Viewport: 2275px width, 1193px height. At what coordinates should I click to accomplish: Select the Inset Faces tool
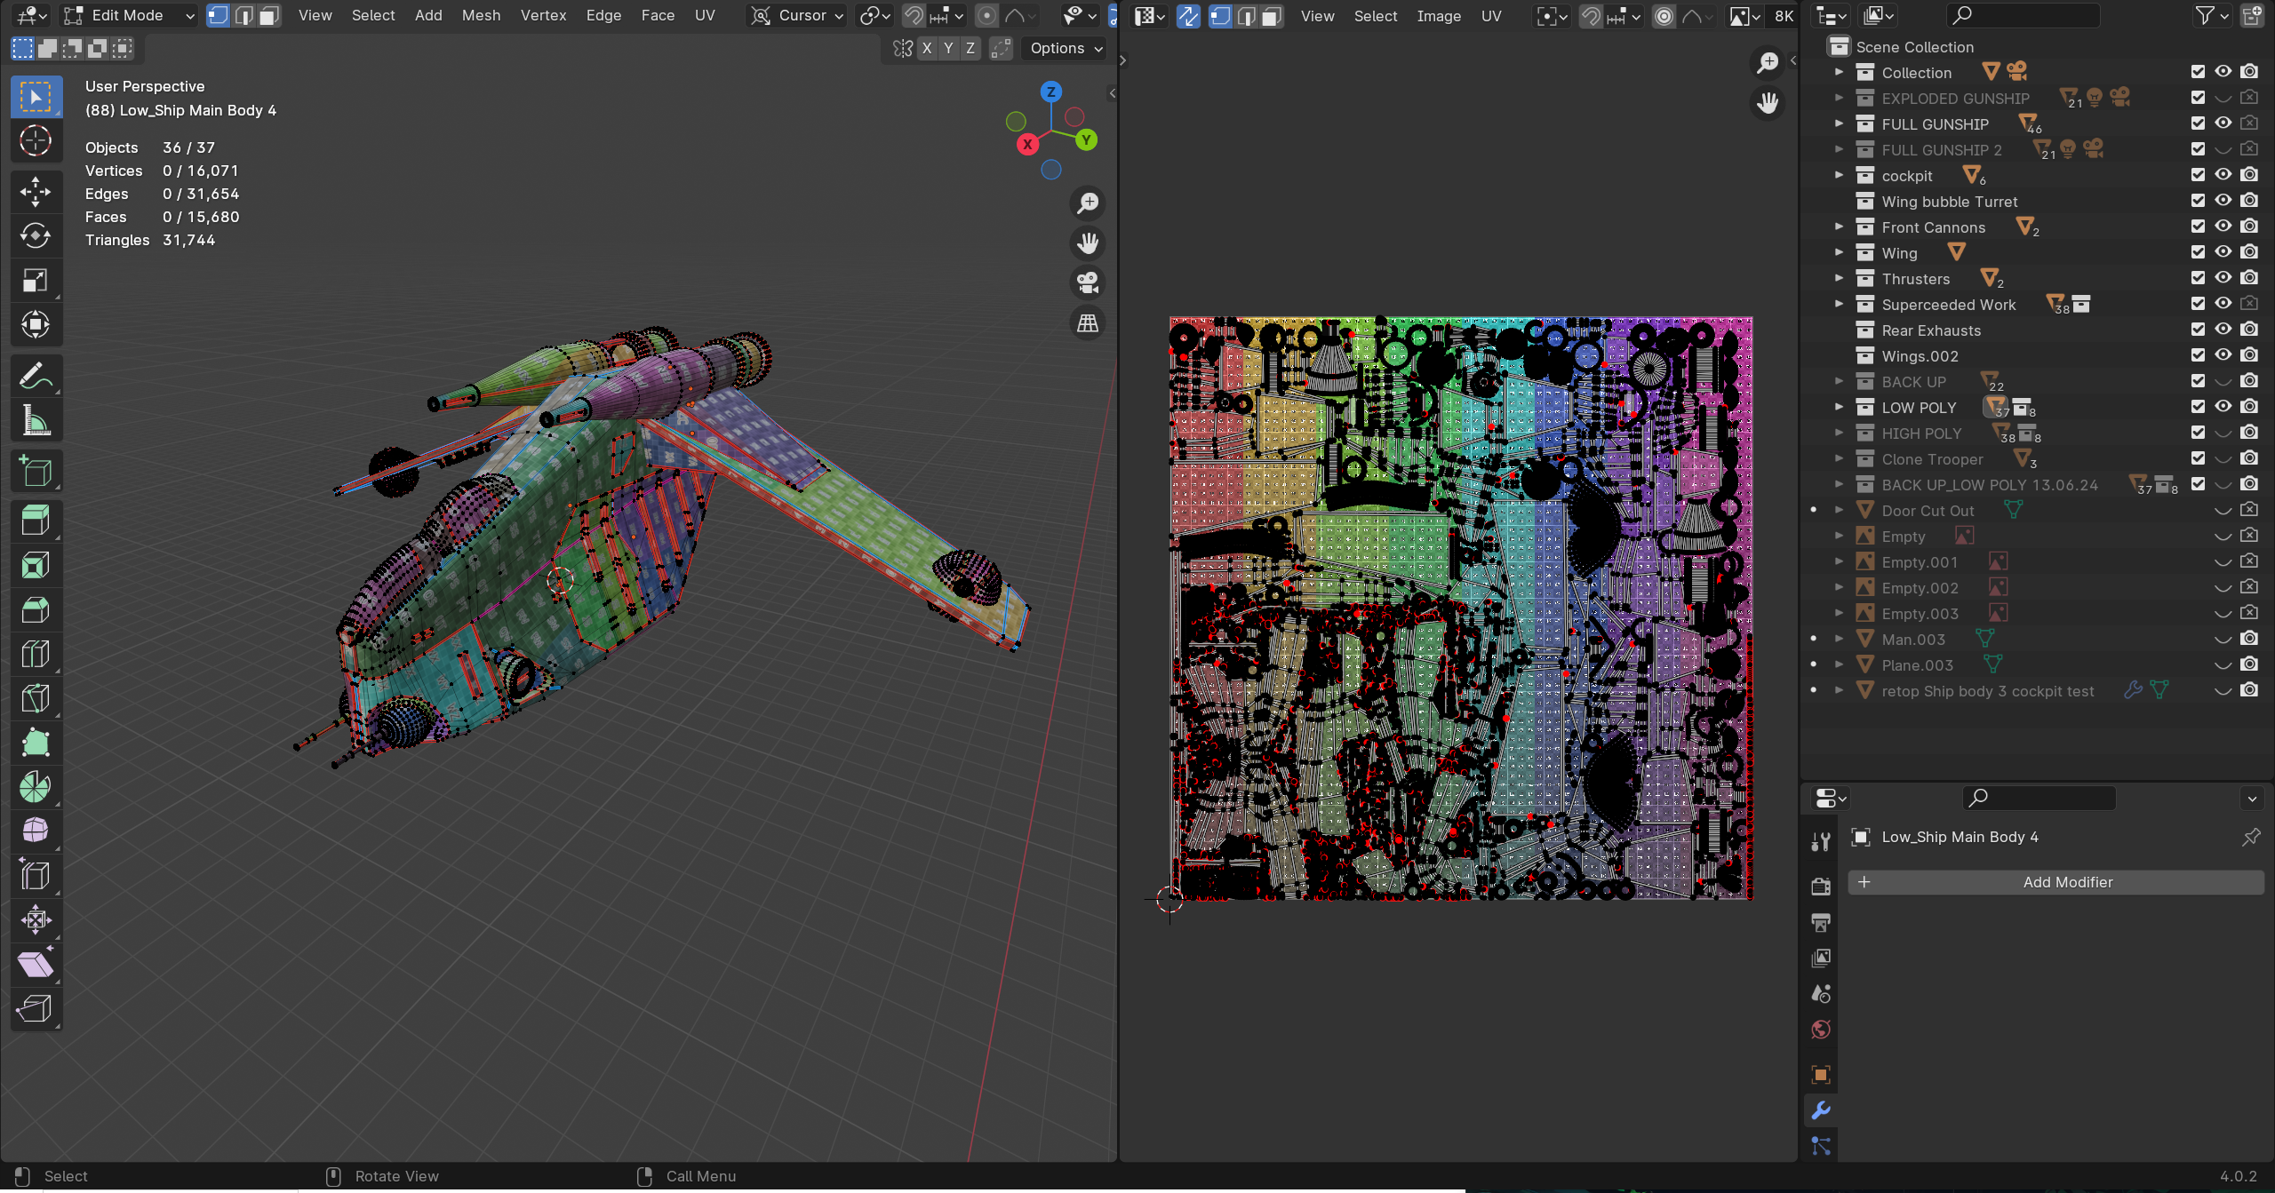click(x=36, y=566)
